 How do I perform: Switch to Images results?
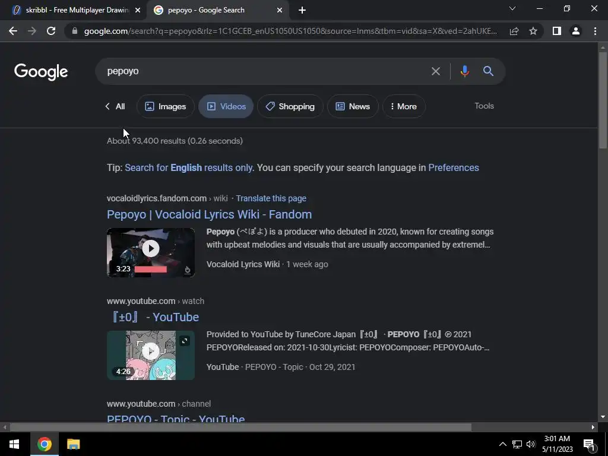[x=166, y=106]
